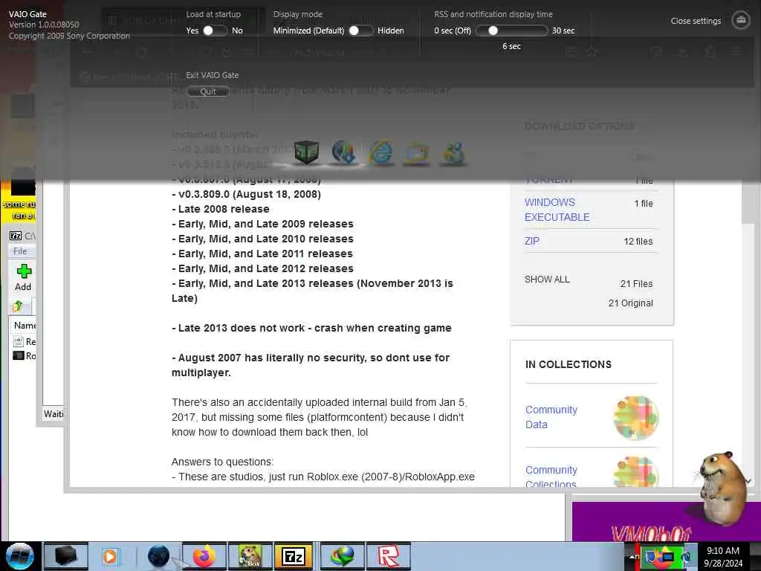Image resolution: width=761 pixels, height=571 pixels.
Task: Click the 7-Zip up-folder arrow icon
Action: click(x=18, y=306)
